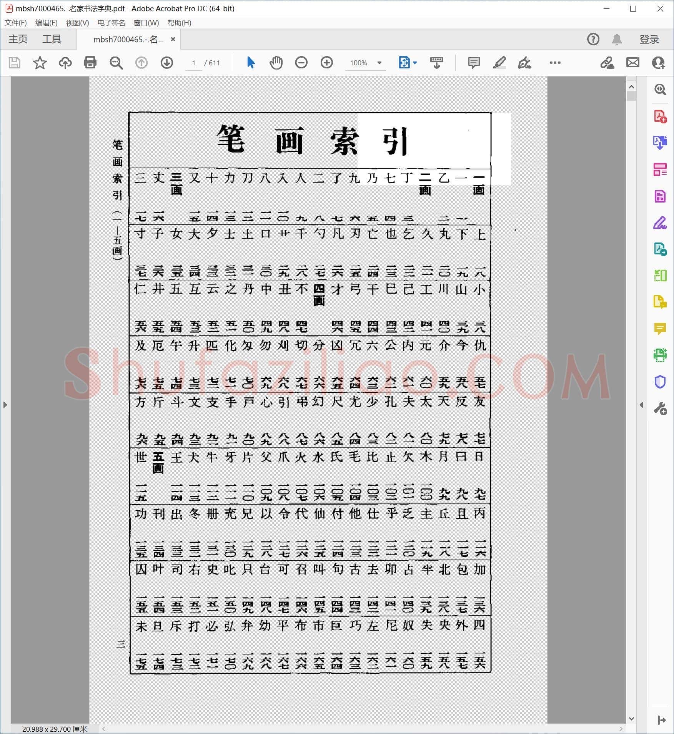This screenshot has height=734, width=674.
Task: Send file by email icon
Action: coord(633,63)
